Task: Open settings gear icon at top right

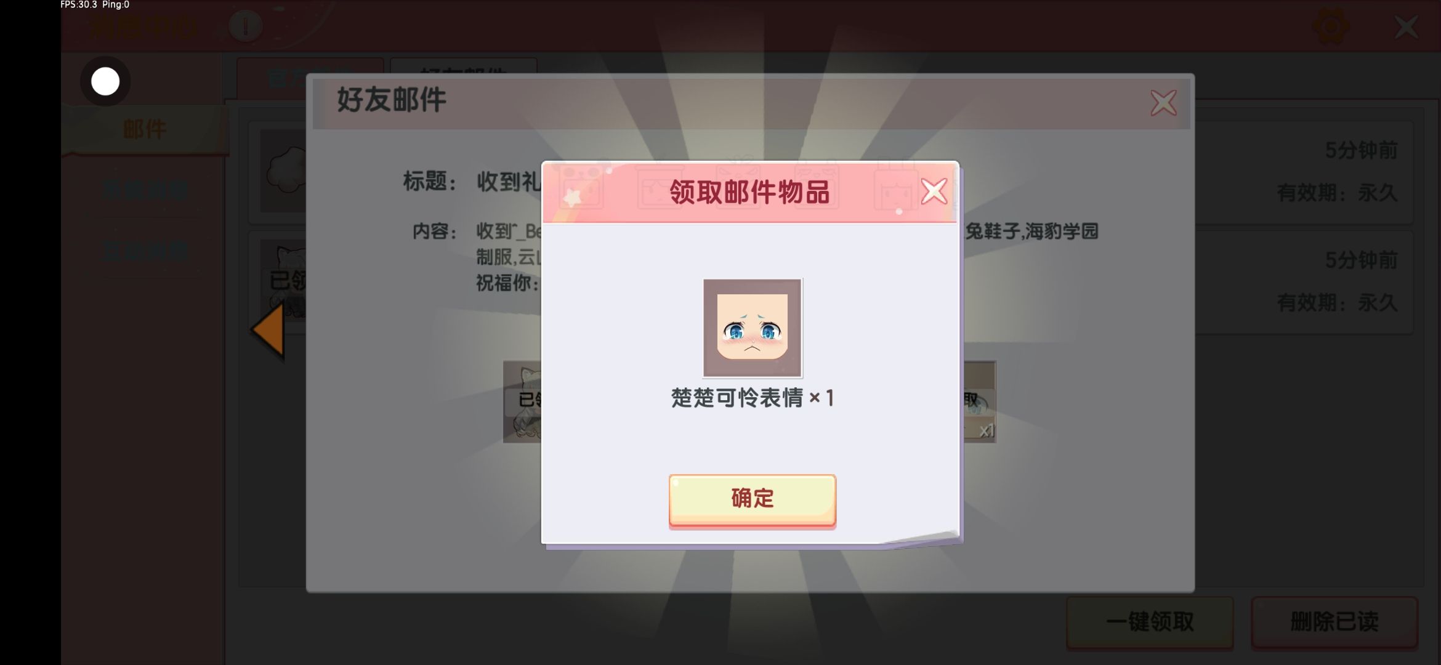Action: (x=1331, y=26)
